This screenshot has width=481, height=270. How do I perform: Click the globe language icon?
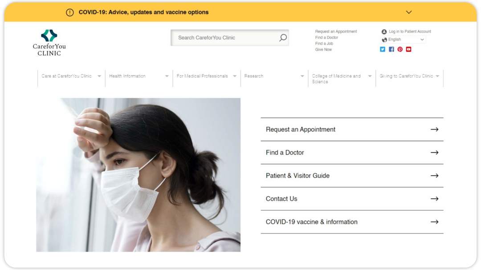384,40
